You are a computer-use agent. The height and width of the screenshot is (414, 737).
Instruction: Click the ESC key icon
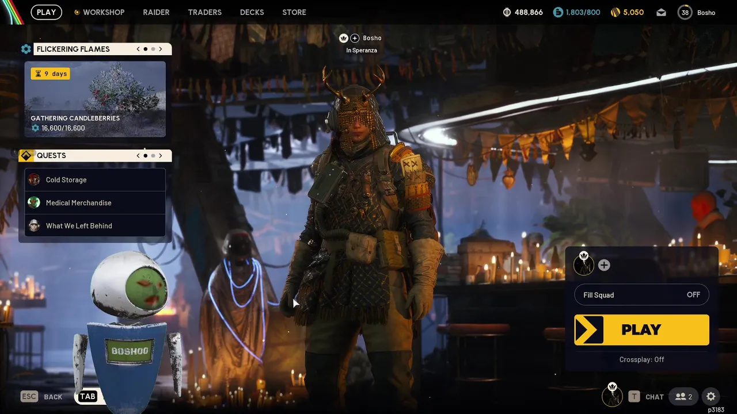pos(29,396)
